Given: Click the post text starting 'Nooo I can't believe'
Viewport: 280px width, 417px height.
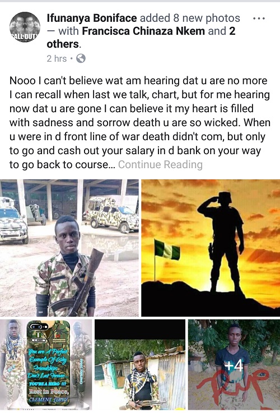Looking at the screenshot, I should tap(140, 123).
